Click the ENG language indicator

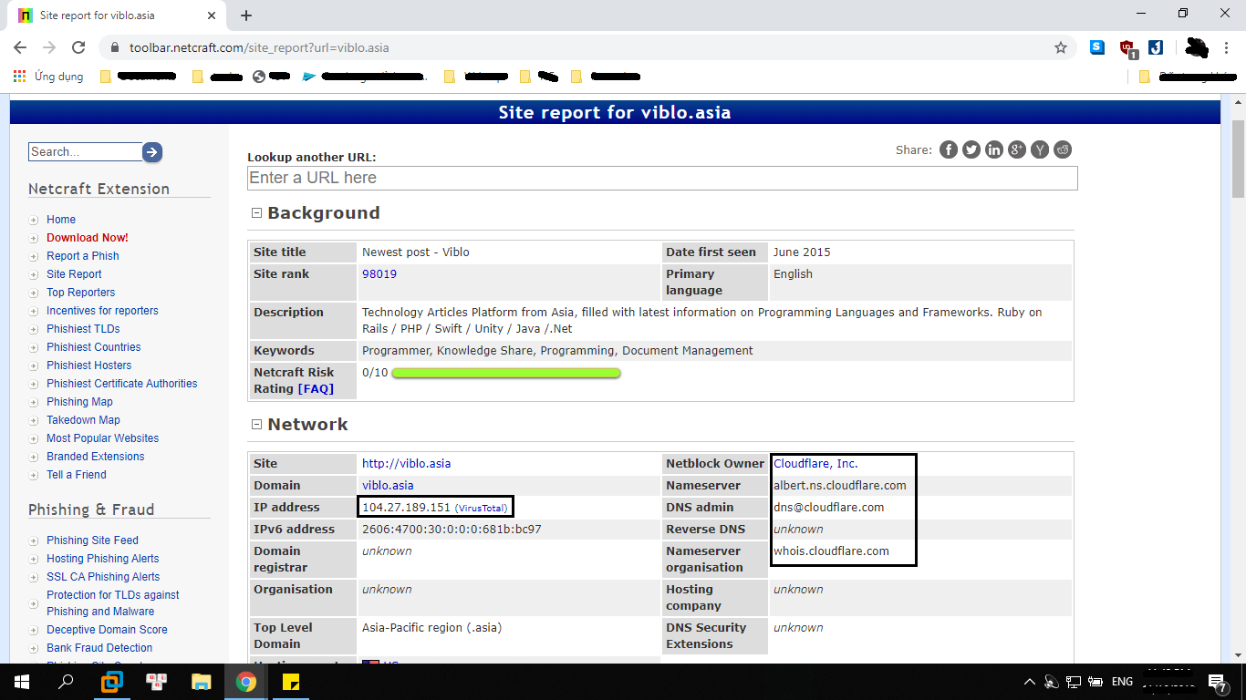pyautogui.click(x=1122, y=682)
